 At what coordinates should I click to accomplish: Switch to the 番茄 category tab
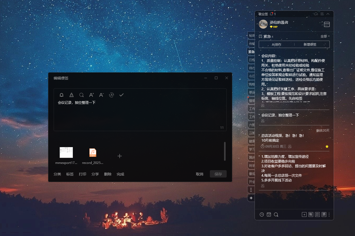pyautogui.click(x=251, y=174)
